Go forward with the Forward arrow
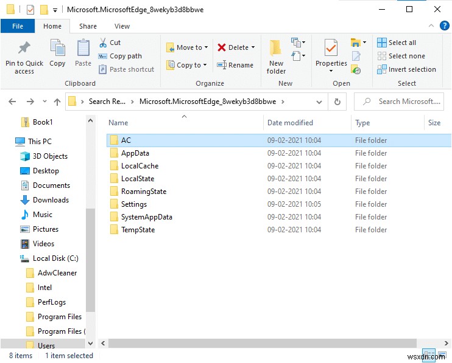The height and width of the screenshot is (363, 452). pos(30,102)
